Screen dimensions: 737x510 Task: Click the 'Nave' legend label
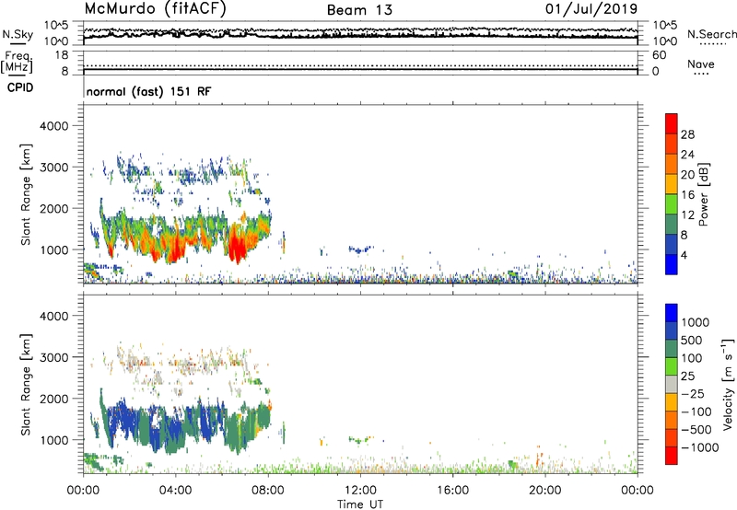(x=701, y=64)
